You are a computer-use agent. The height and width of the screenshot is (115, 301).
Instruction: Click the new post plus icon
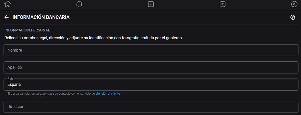click(151, 4)
